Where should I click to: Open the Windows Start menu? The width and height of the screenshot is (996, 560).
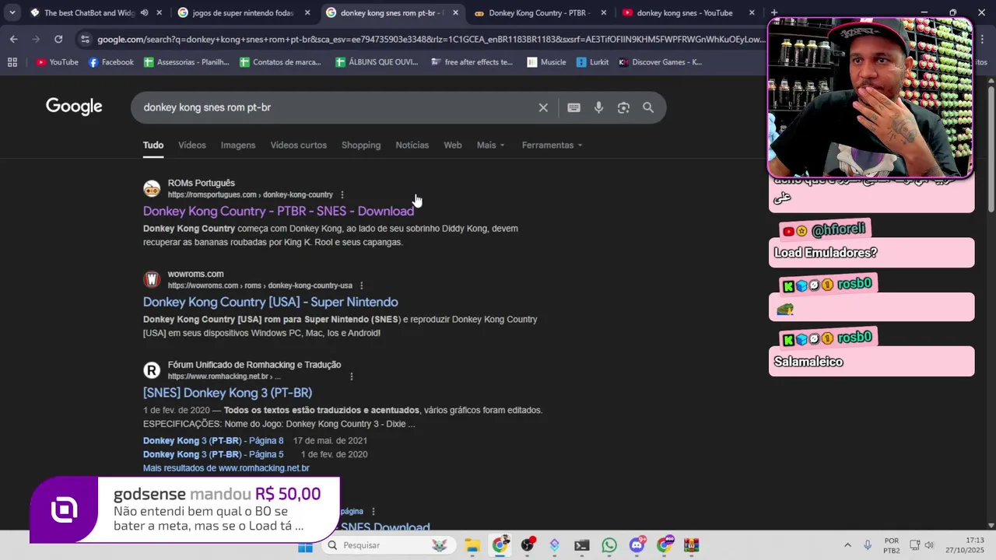(305, 546)
